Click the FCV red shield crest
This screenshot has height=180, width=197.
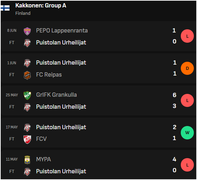[27, 139]
